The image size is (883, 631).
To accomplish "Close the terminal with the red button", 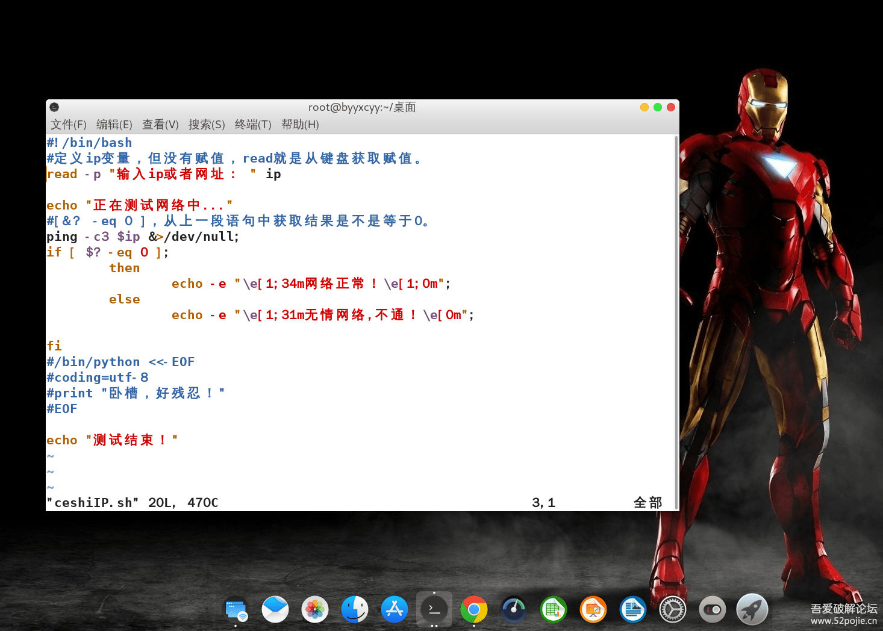I will tap(671, 107).
